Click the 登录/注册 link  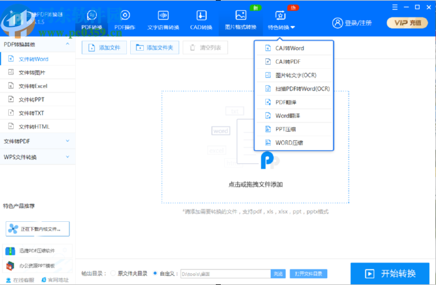tap(358, 23)
